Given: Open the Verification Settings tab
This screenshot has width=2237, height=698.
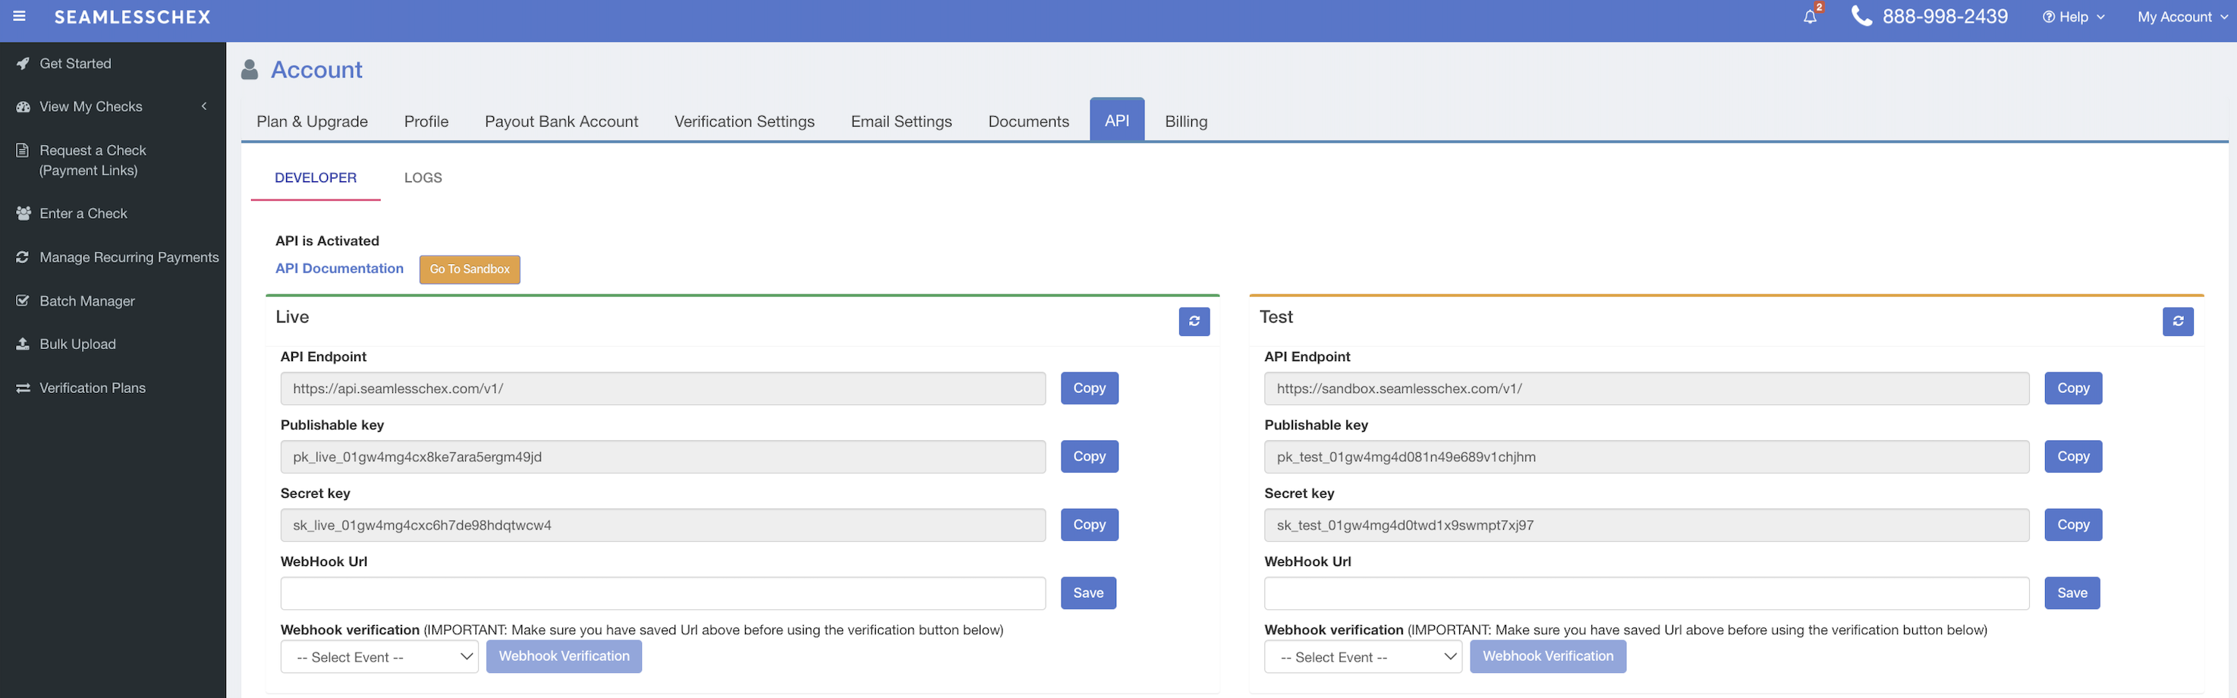Looking at the screenshot, I should pyautogui.click(x=744, y=121).
